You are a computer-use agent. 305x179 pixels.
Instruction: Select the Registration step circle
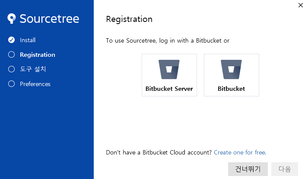[12, 55]
